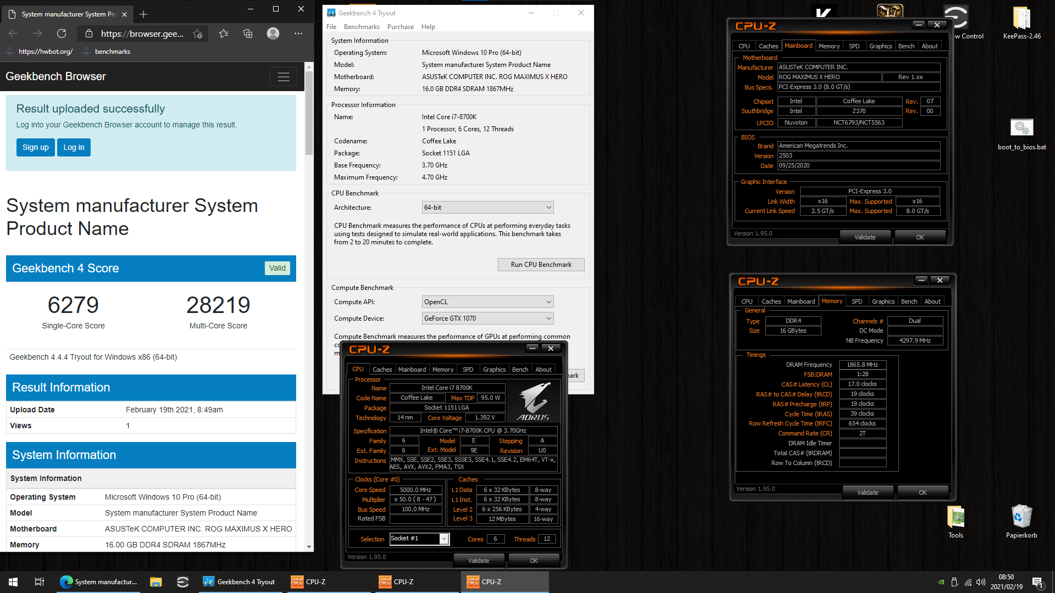Click the Sign up button
This screenshot has height=593, width=1055.
click(x=36, y=147)
